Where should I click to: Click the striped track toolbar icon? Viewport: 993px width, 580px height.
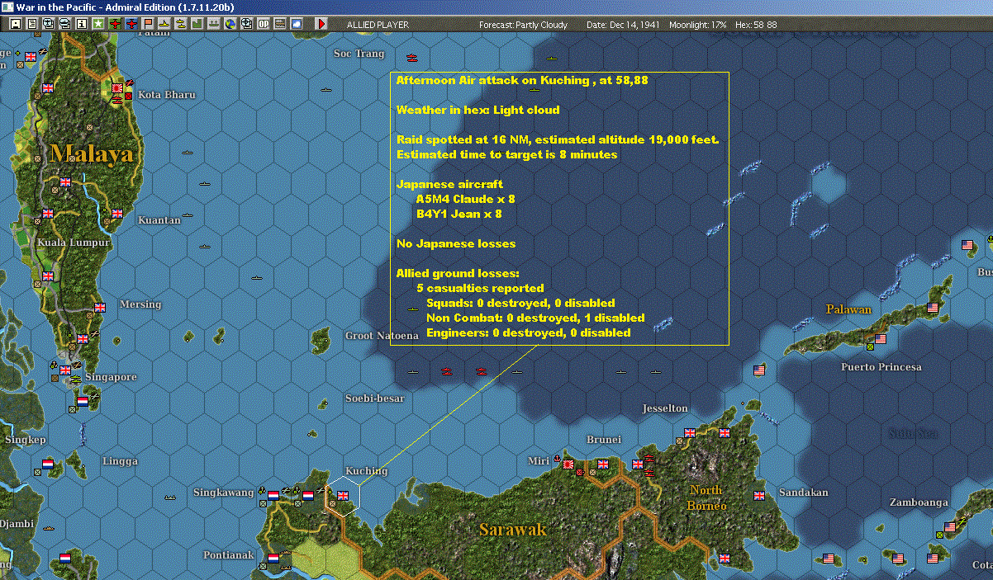click(x=280, y=24)
